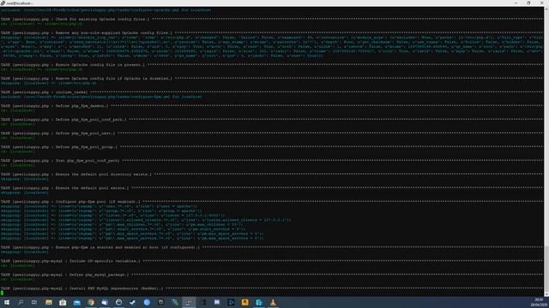
Task: Click 'Define php_fpm_pool_user' task line
Action: 57,133
